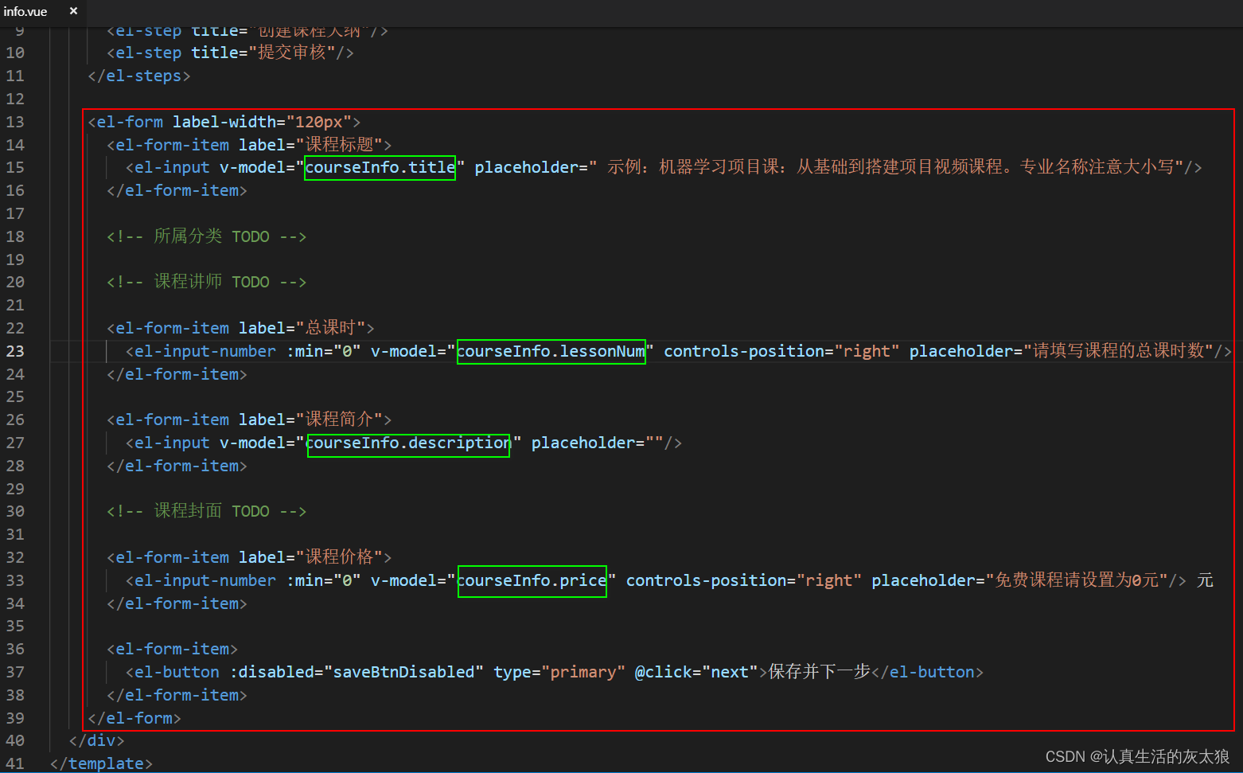Click the 总课时 label value

(331, 327)
